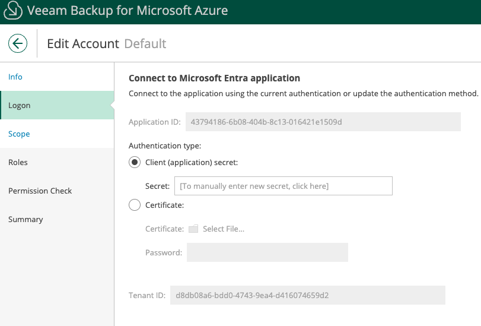Click the Tenant ID field
The width and height of the screenshot is (481, 326).
click(307, 295)
